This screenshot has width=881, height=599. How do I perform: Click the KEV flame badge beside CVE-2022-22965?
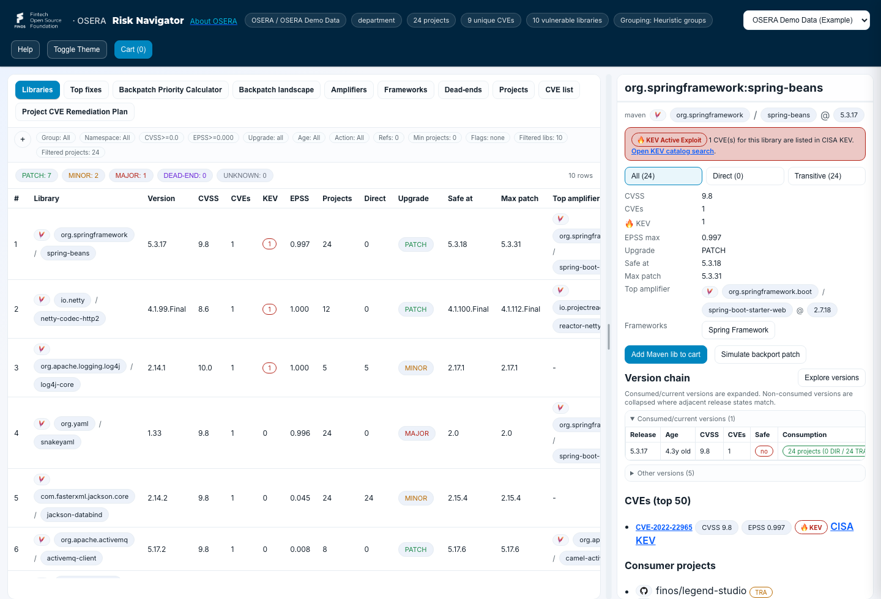(x=811, y=527)
